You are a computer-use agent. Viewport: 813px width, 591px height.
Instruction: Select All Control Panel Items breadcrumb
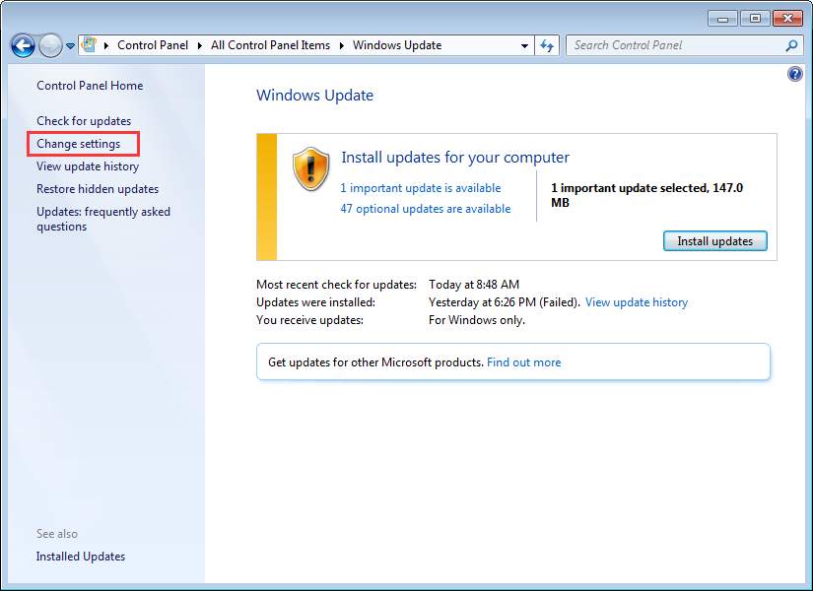(x=270, y=45)
